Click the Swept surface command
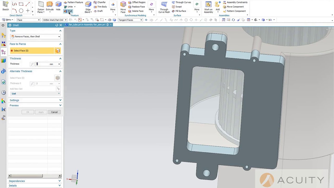The image size is (334, 188). (177, 7)
